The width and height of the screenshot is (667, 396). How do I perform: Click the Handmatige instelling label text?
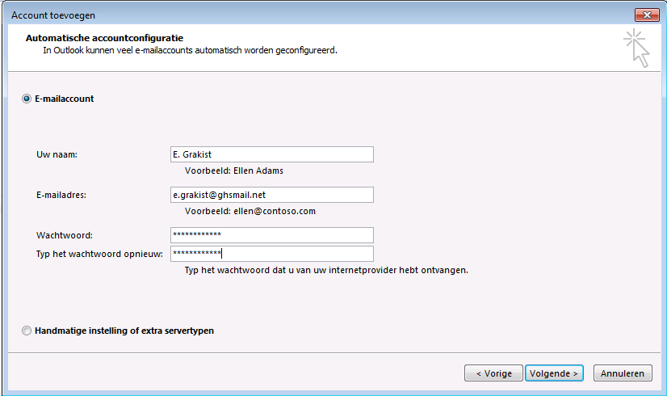(124, 331)
